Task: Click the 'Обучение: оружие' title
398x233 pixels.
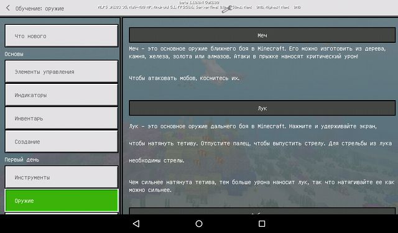Action: coord(40,8)
